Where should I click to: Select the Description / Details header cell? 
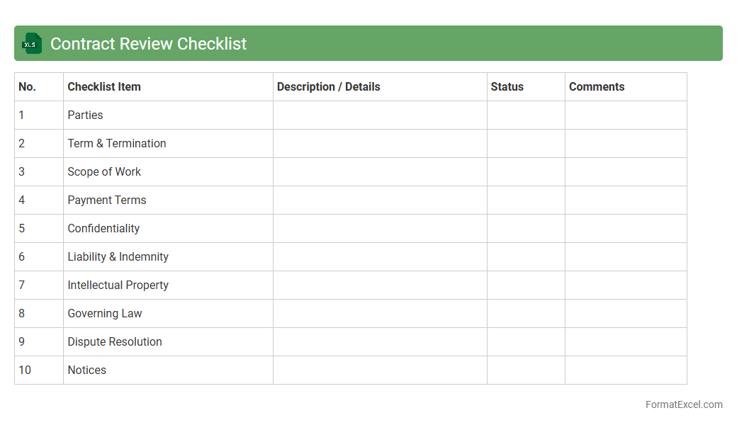tap(328, 87)
